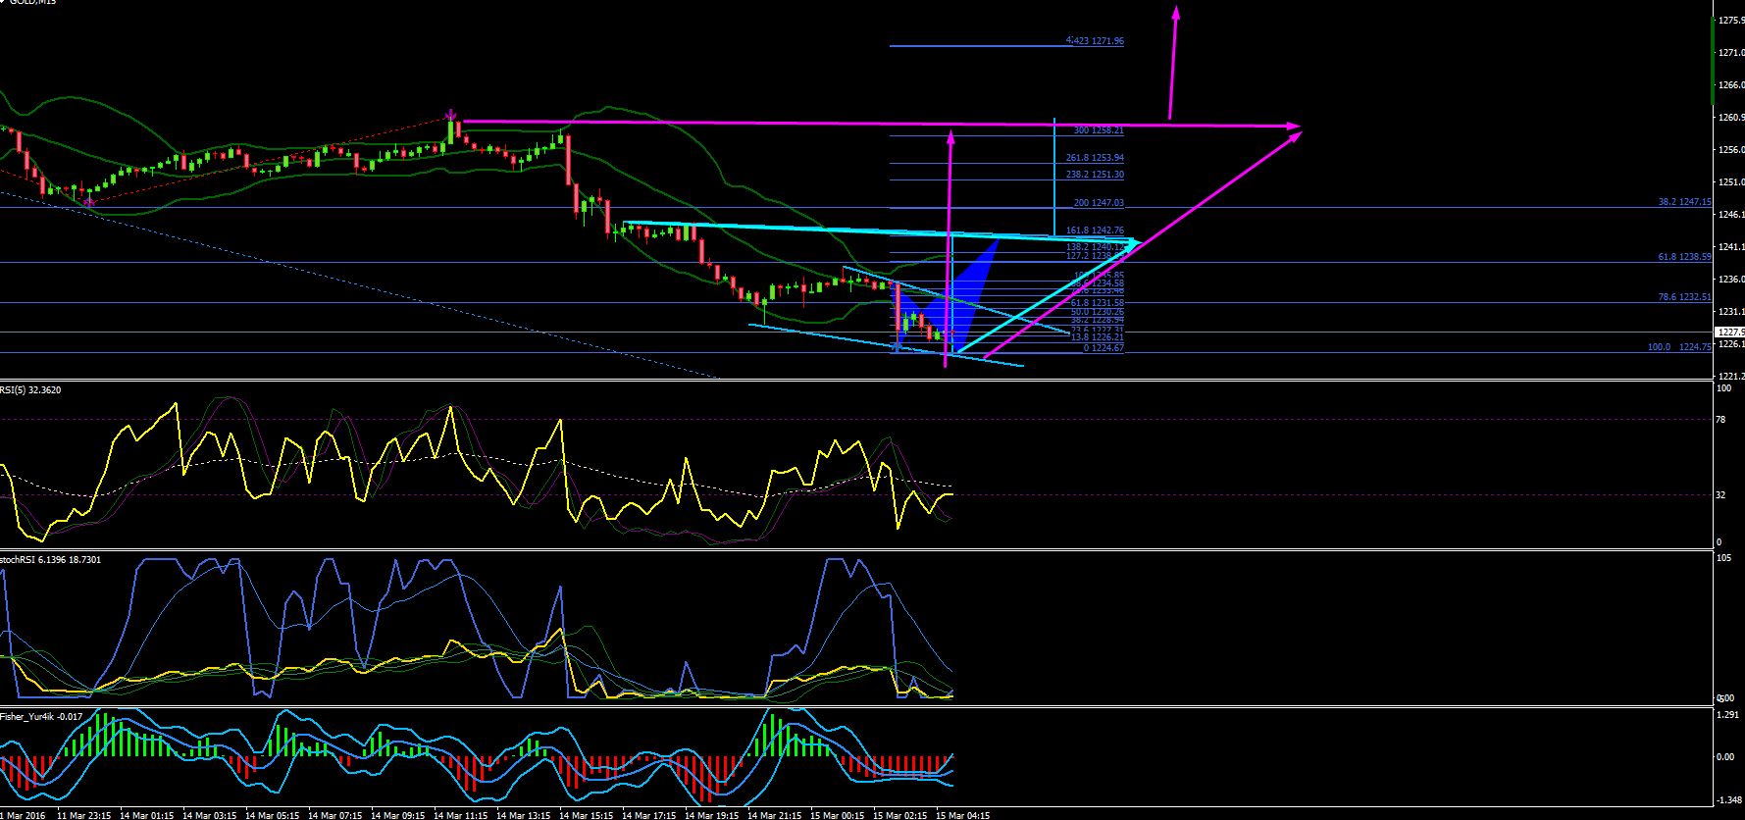Click the "14 Mar 11:15" time axis label
The width and height of the screenshot is (1745, 820).
pyautogui.click(x=461, y=815)
